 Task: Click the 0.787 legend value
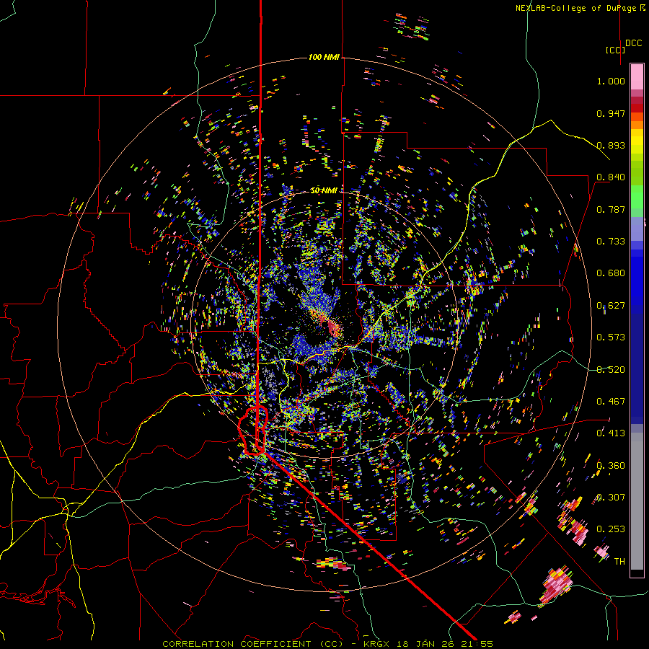coord(611,209)
